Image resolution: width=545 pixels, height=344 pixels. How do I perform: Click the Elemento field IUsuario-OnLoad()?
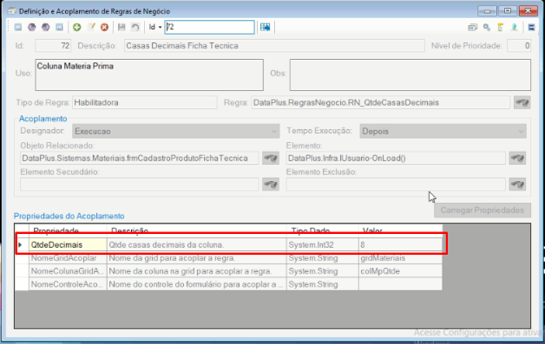[x=396, y=159]
